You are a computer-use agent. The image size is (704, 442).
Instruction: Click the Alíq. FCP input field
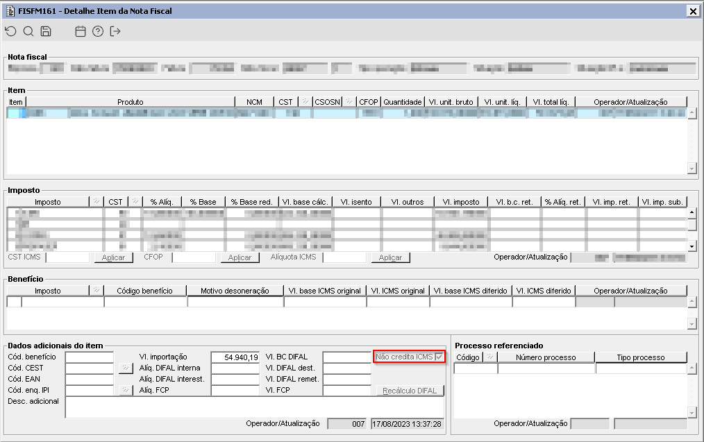[x=235, y=391]
